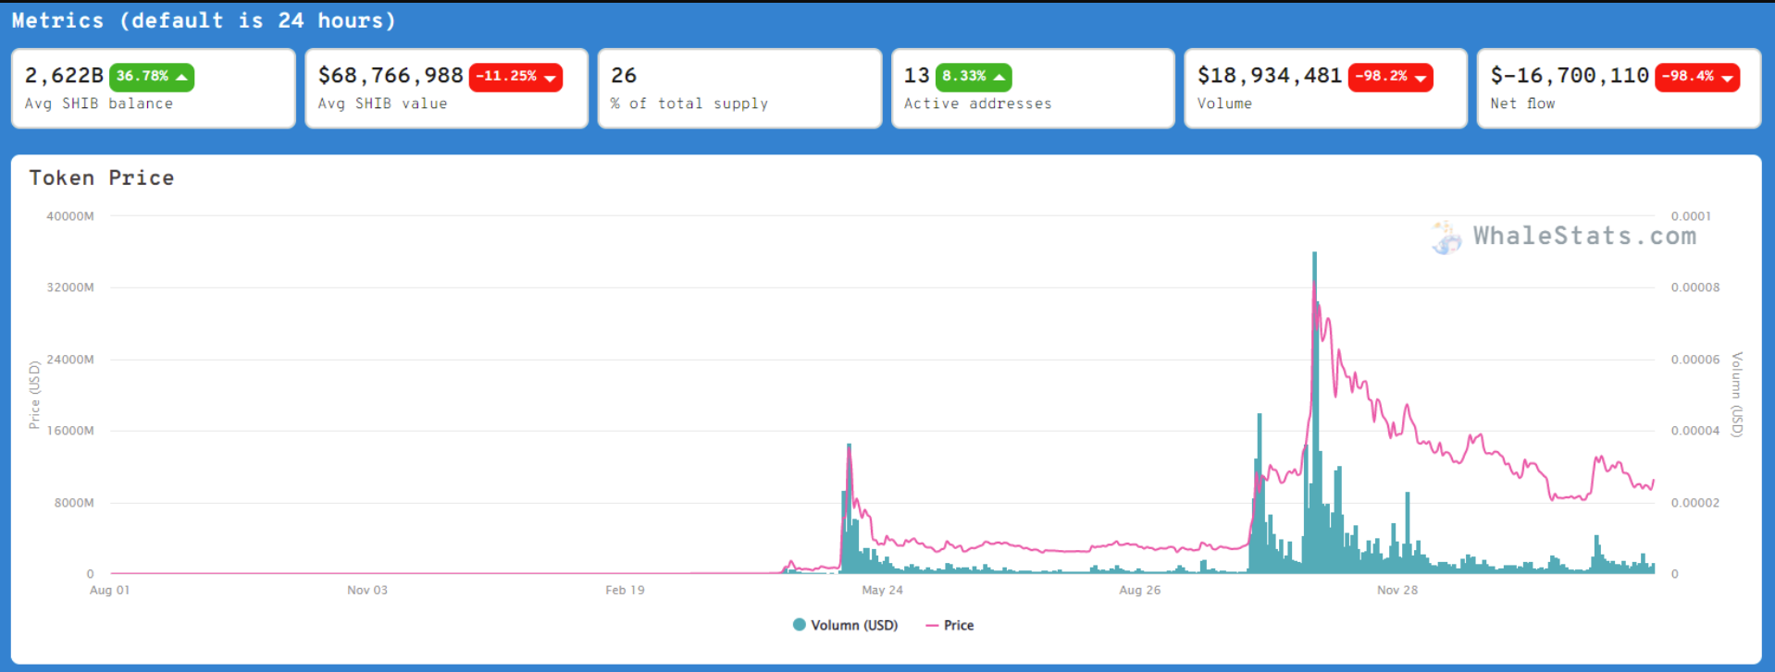Viewport: 1775px width, 672px height.
Task: Toggle the Volumn (USD) series legend label
Action: click(853, 626)
